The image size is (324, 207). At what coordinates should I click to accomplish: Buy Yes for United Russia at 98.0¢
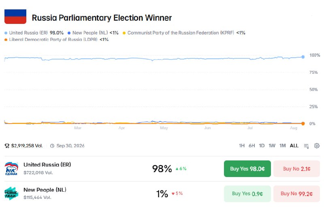[247, 169]
